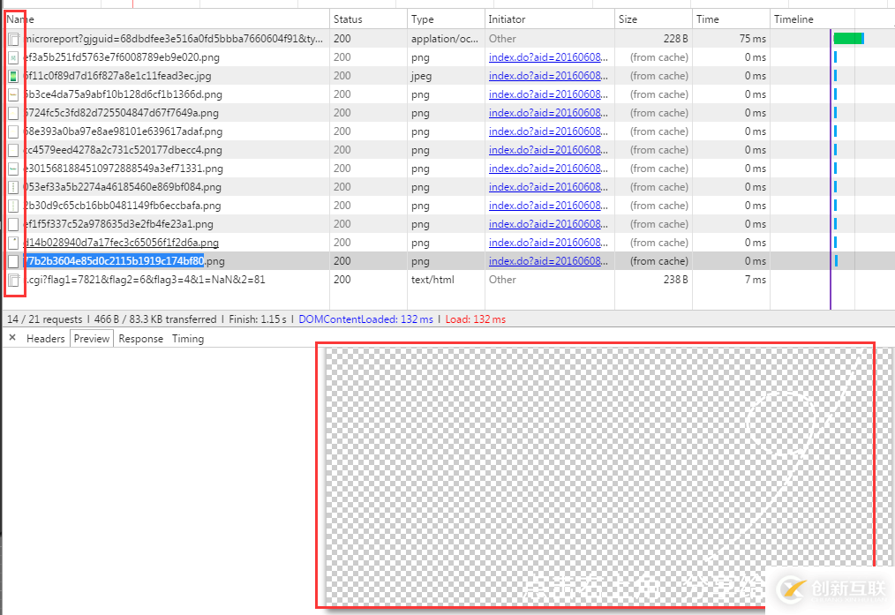Image resolution: width=895 pixels, height=615 pixels.
Task: Click thumbnail icon of 5724fc5c3fd82d725504847d67f7649a.png
Action: 14,113
